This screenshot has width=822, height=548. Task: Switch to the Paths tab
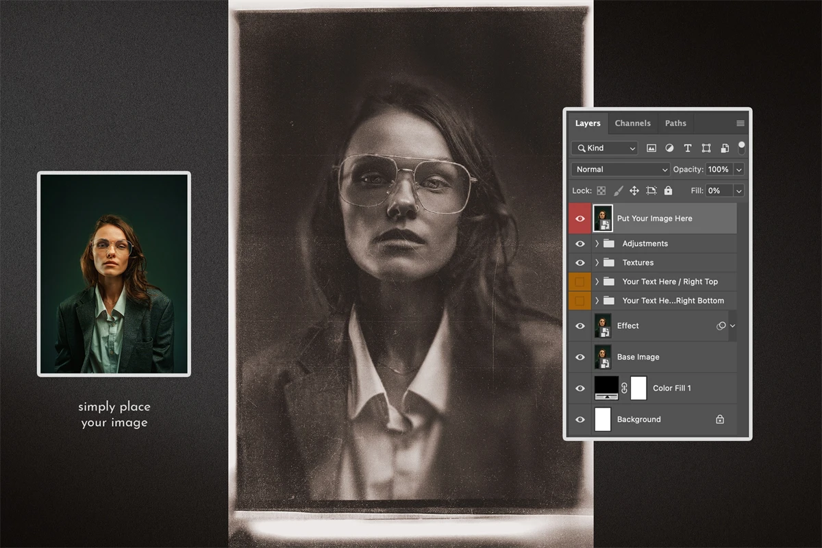pyautogui.click(x=675, y=123)
